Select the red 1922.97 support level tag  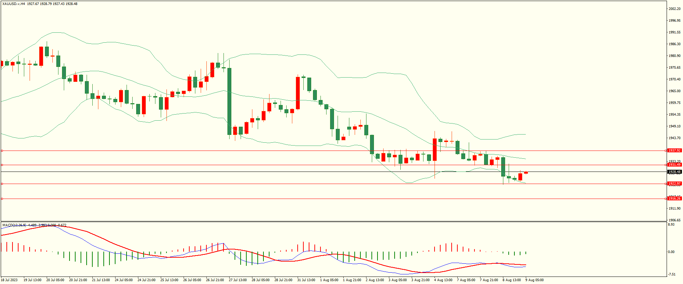click(x=674, y=184)
